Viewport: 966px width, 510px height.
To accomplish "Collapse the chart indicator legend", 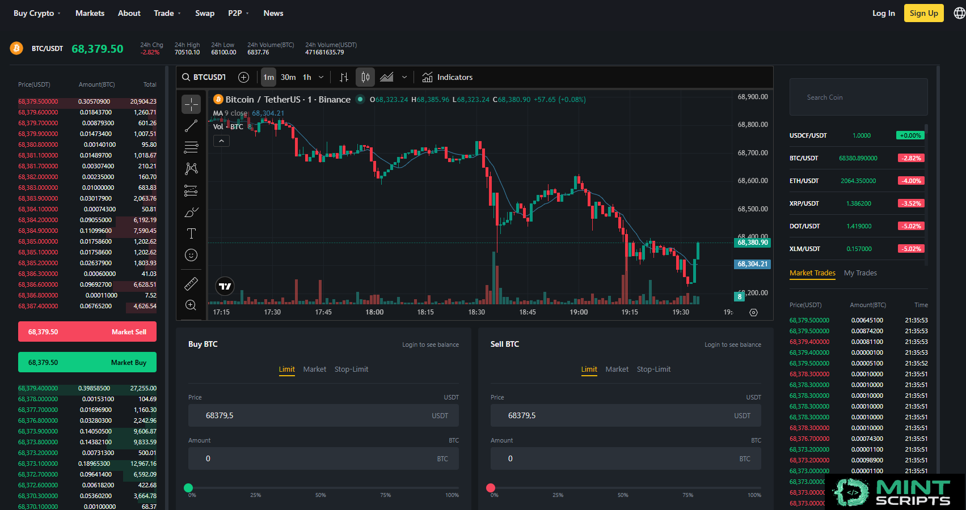I will coord(221,141).
